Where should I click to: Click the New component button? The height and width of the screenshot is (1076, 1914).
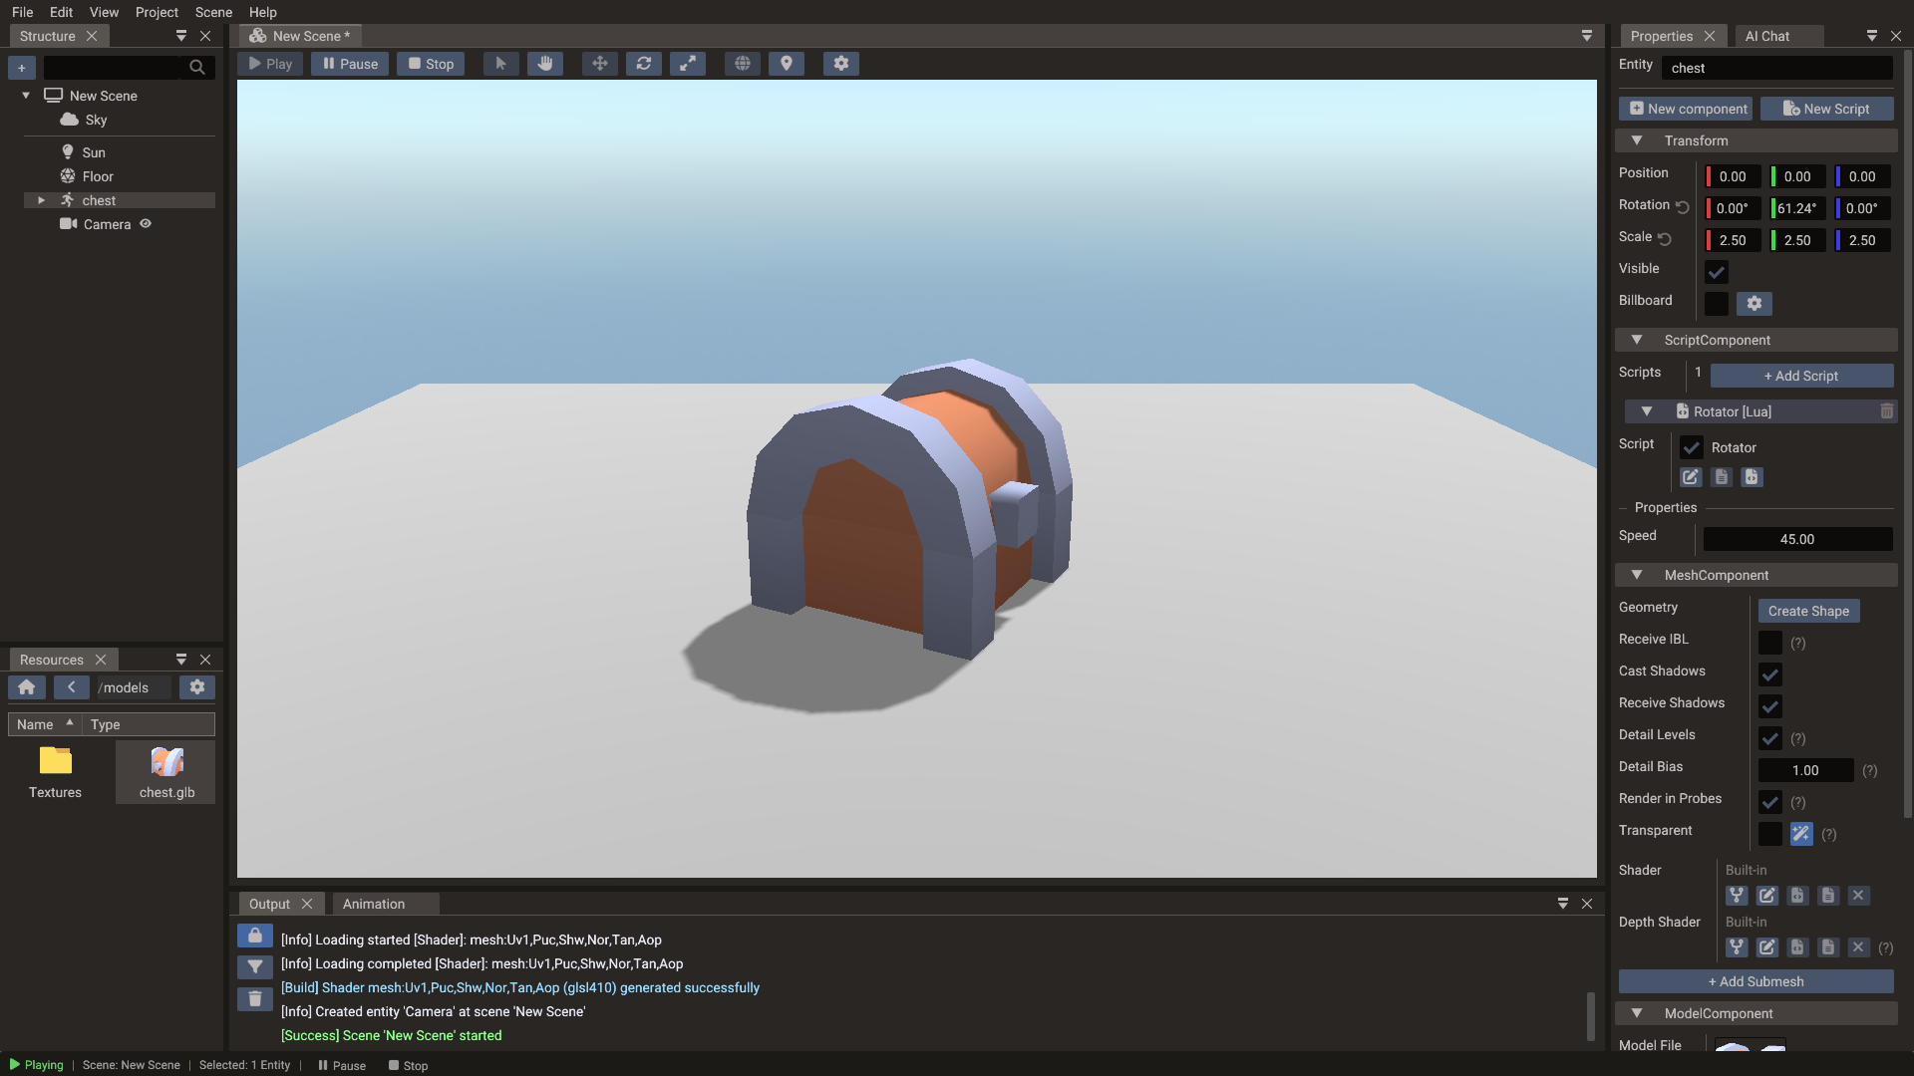tap(1686, 109)
